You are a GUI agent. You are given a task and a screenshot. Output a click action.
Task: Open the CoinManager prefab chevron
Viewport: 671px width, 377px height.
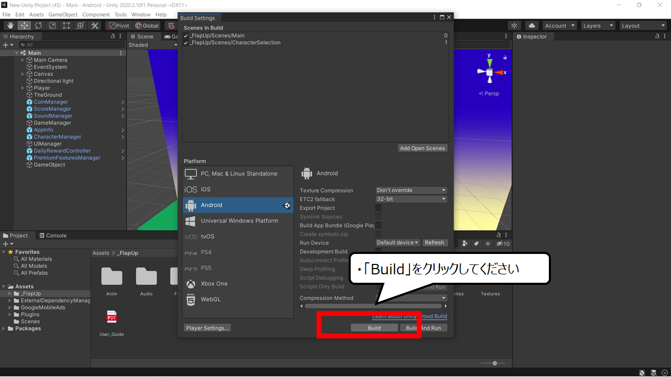[x=123, y=102]
